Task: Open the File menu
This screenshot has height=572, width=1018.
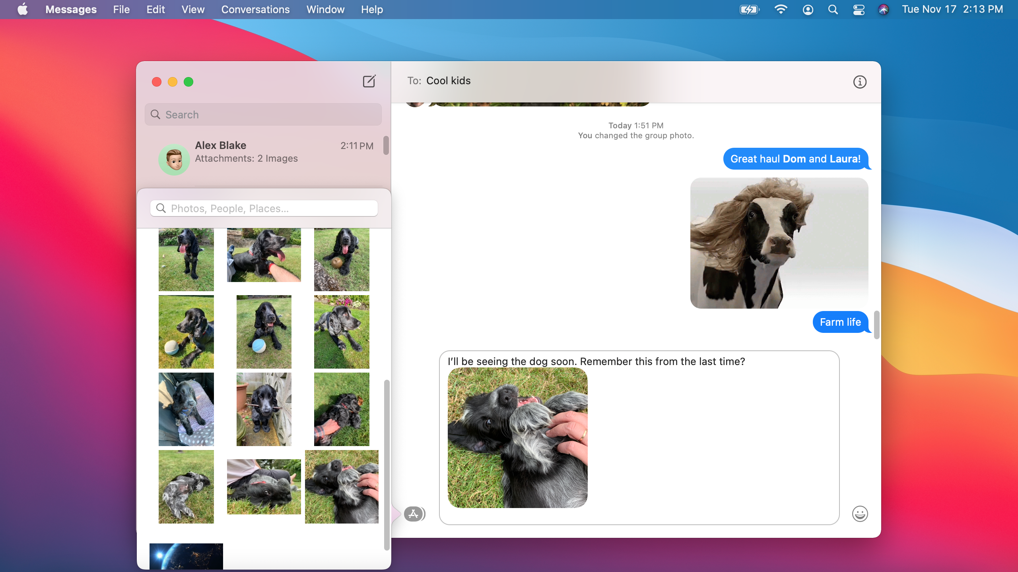Action: coord(121,9)
